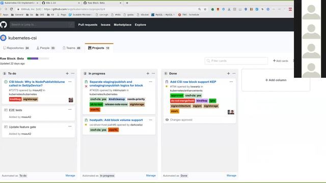The height and width of the screenshot is (183, 326).
Task: Open Pull requests in the GitHub header
Action: [88, 25]
